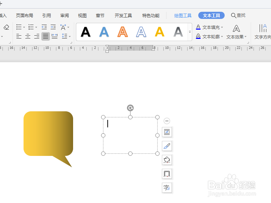The image size is (271, 203).
Task: Center align the text
Action: coord(28,36)
